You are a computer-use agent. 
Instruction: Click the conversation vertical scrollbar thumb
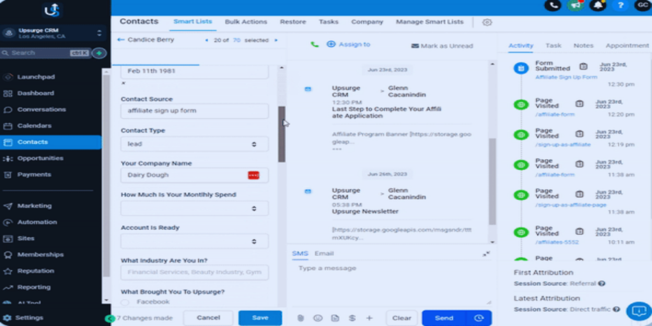[492, 181]
